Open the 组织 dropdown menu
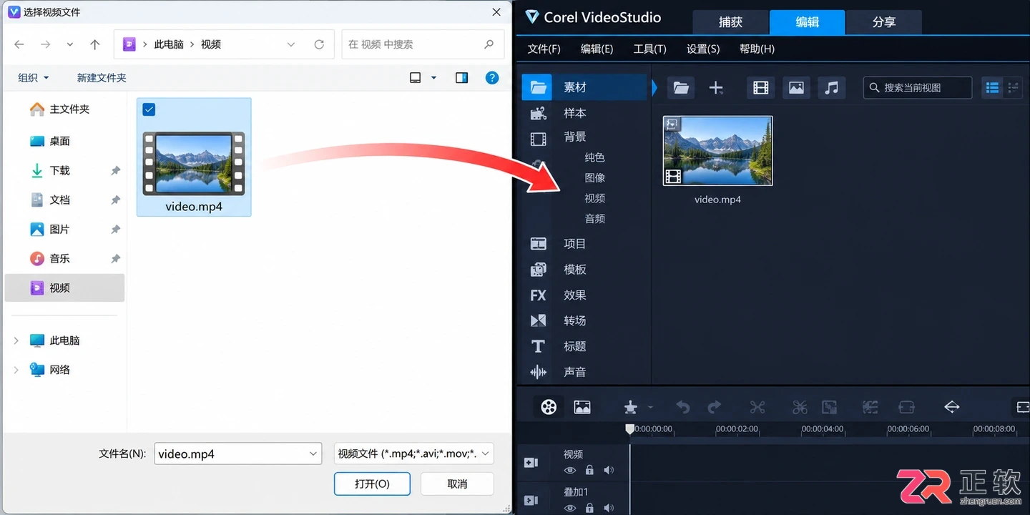Screen dimensions: 1030x515 click(34, 77)
